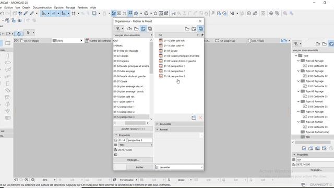Select Layout Book icon in Organizer right toolbar
This screenshot has height=188, width=334.
coord(194,29)
